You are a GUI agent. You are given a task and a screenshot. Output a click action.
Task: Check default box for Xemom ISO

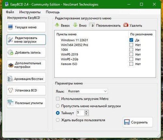[x=131, y=64]
